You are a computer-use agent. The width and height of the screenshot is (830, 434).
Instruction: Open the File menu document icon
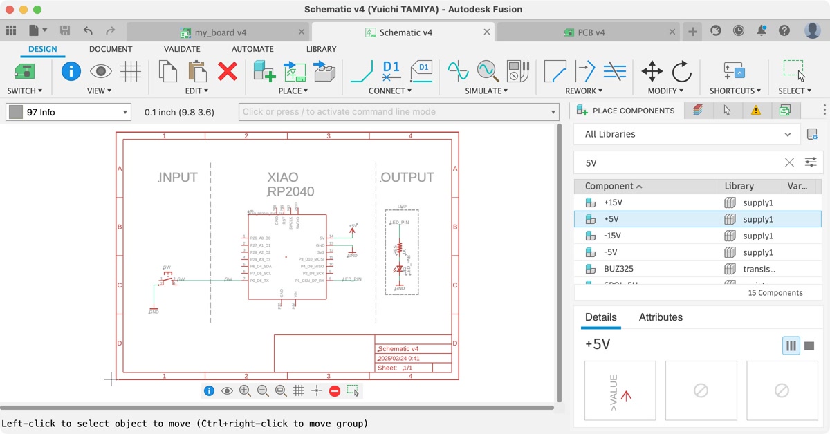pyautogui.click(x=38, y=30)
